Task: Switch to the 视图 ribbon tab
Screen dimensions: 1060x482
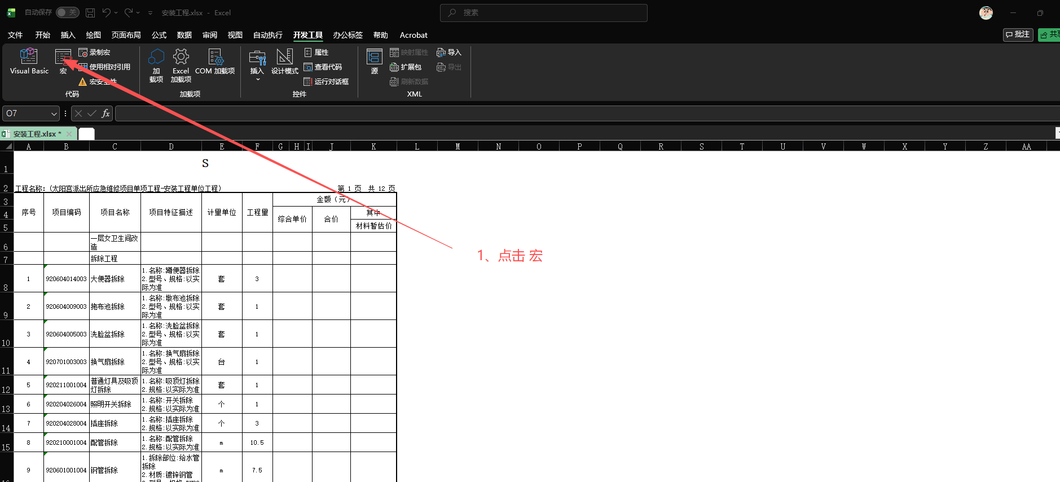Action: [235, 35]
